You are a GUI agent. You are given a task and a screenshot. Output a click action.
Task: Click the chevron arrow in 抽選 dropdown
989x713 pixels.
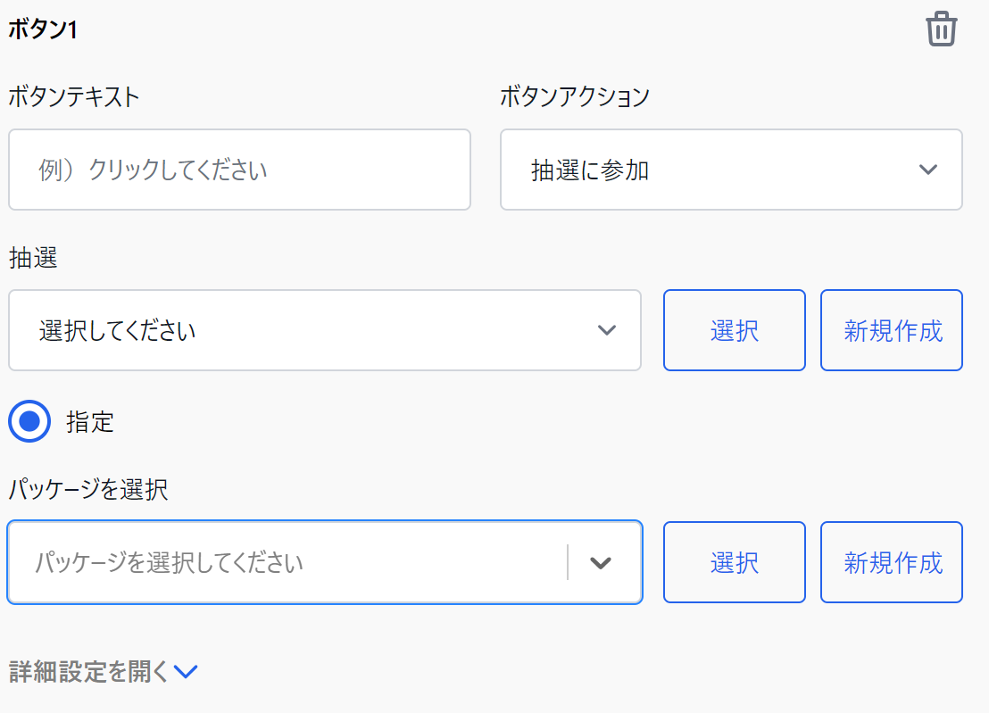click(607, 330)
